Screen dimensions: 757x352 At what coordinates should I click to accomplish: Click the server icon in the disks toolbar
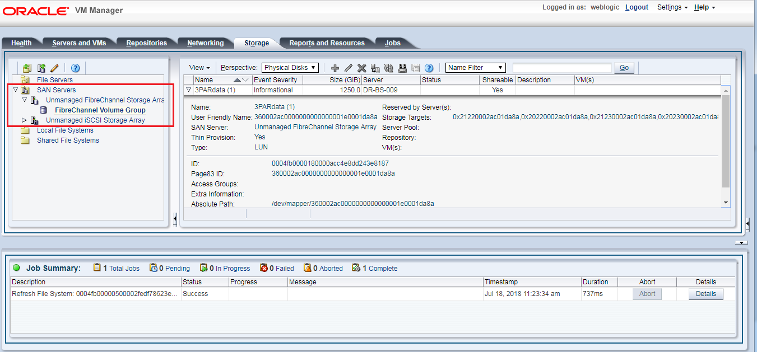[x=402, y=68]
